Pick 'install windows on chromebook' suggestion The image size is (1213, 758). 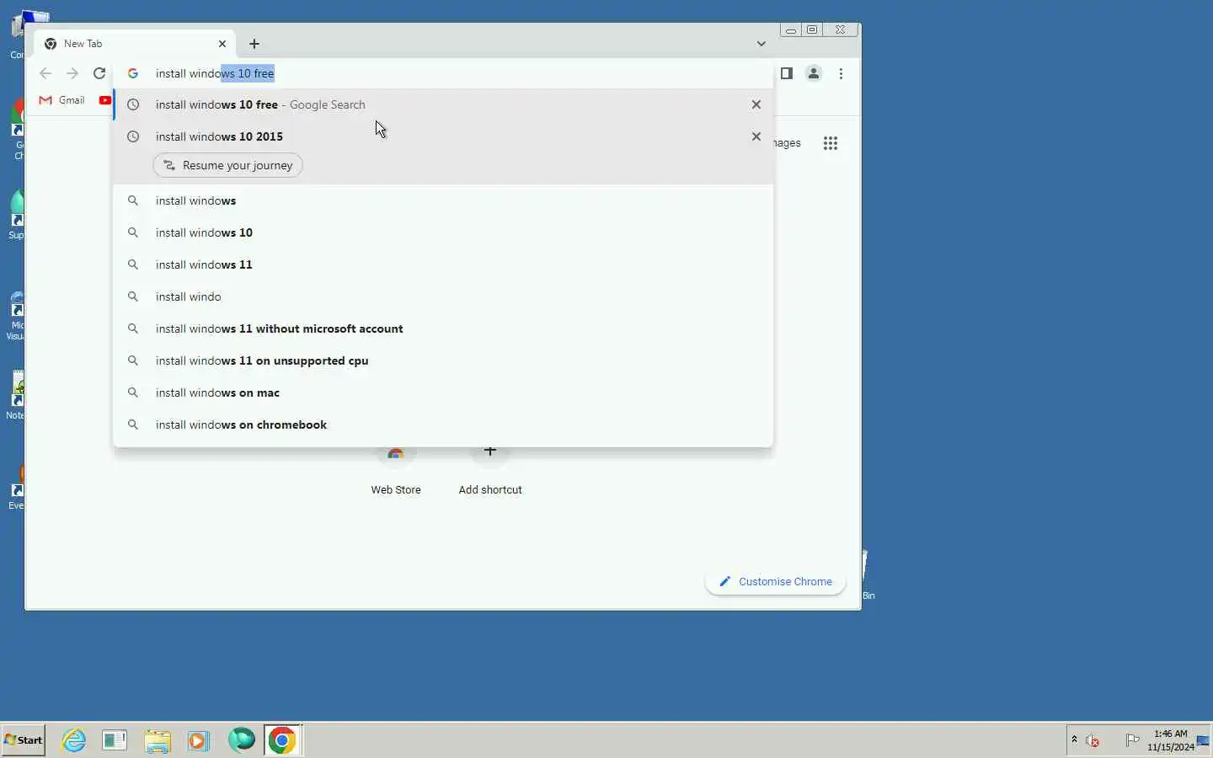[443, 424]
